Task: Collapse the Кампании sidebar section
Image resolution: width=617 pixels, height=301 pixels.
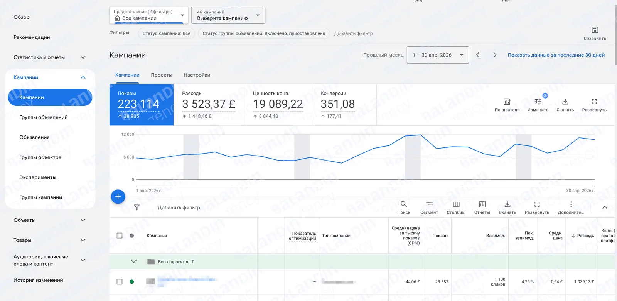Action: (83, 77)
